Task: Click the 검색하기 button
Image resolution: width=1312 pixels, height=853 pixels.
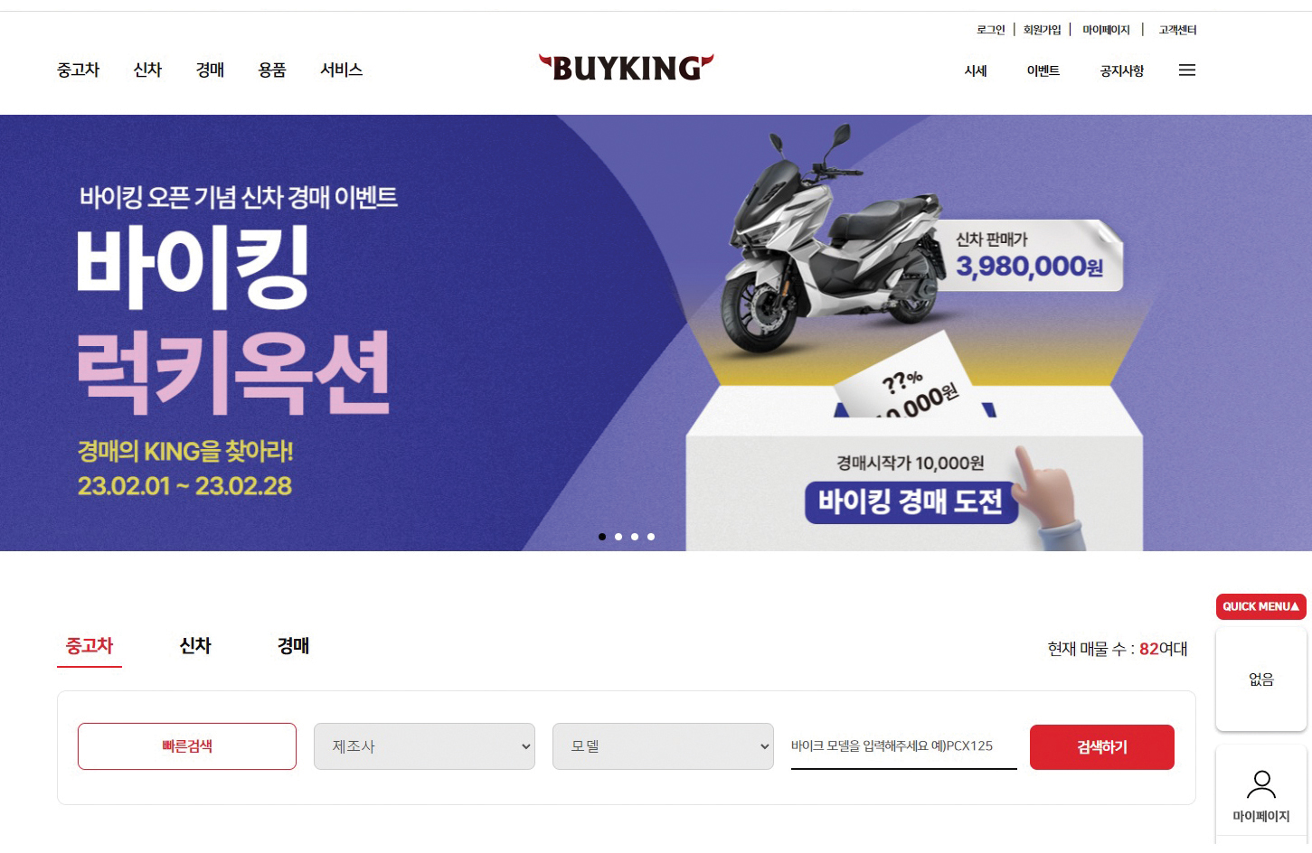Action: click(x=1101, y=747)
